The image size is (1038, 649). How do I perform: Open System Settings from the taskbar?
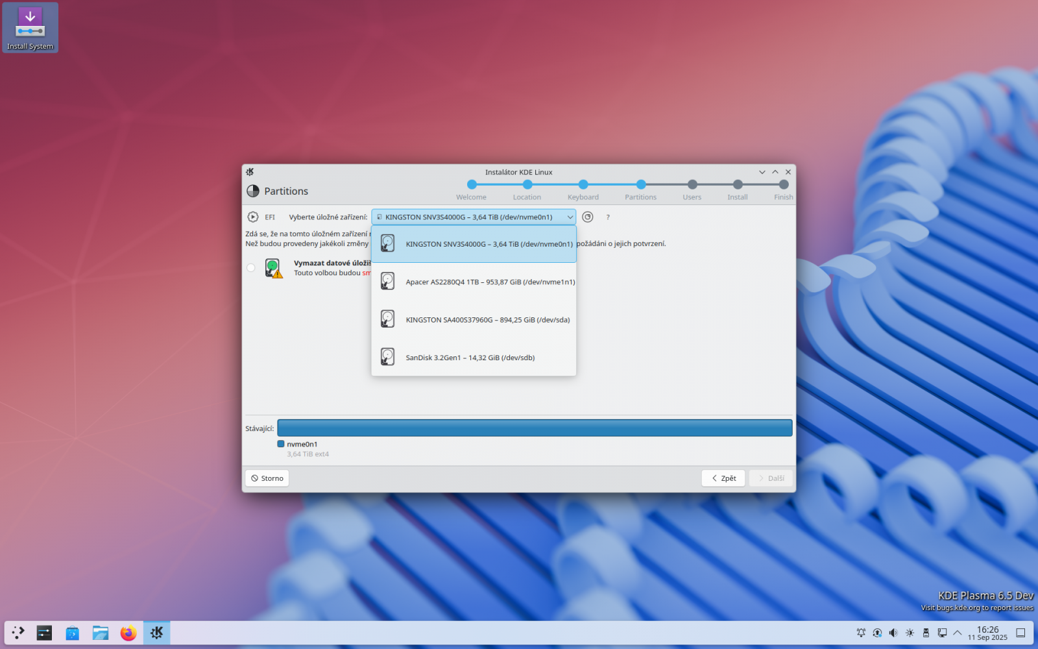point(44,633)
